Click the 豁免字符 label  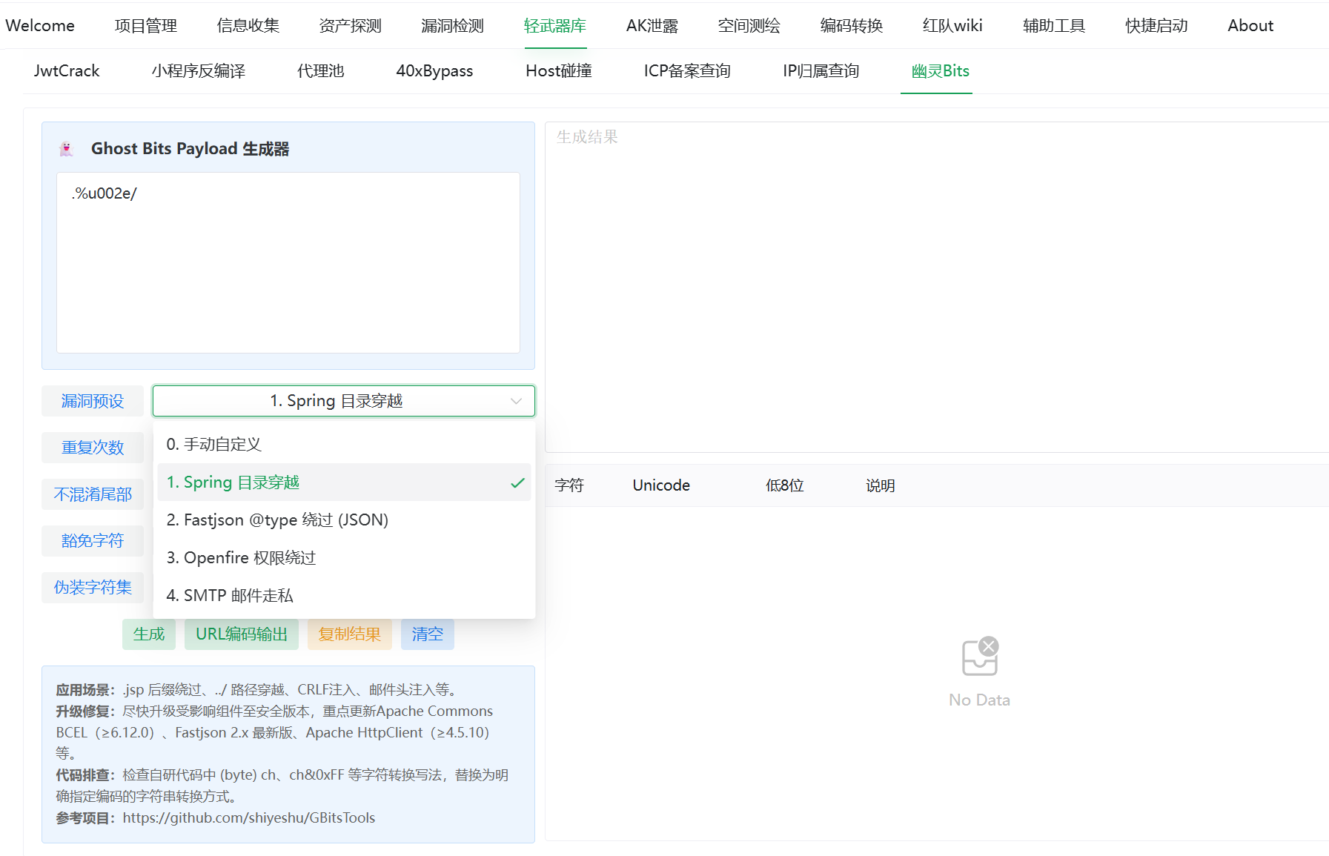93,541
